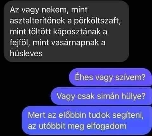
Task: Select the gray incoming message bubble
Action: tap(66, 31)
